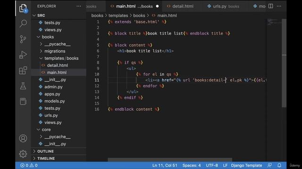Switch to the main.html editor tab
Viewport: 302px width, 169px height.
(134, 6)
